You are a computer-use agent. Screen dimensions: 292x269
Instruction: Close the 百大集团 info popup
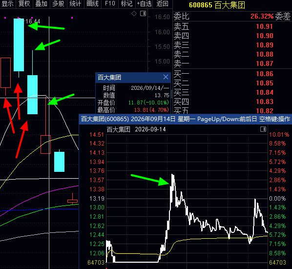[166, 77]
